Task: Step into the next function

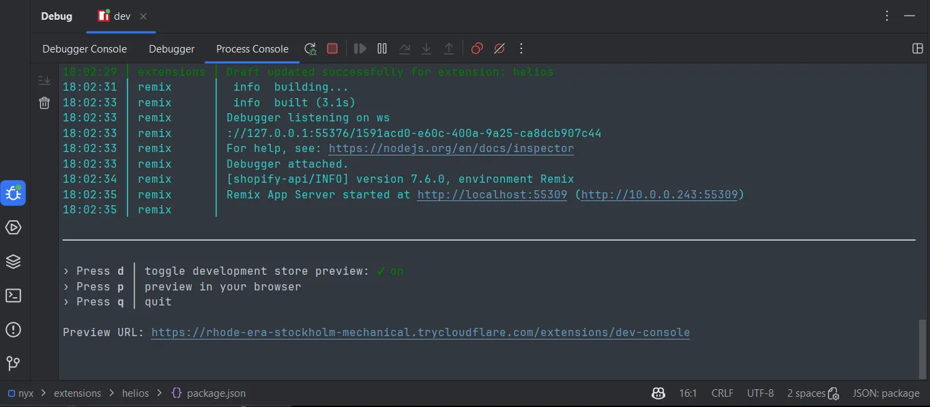Action: click(426, 48)
